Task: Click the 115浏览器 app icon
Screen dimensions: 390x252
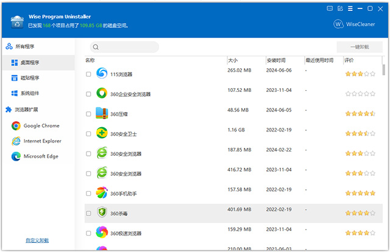Action: 102,73
